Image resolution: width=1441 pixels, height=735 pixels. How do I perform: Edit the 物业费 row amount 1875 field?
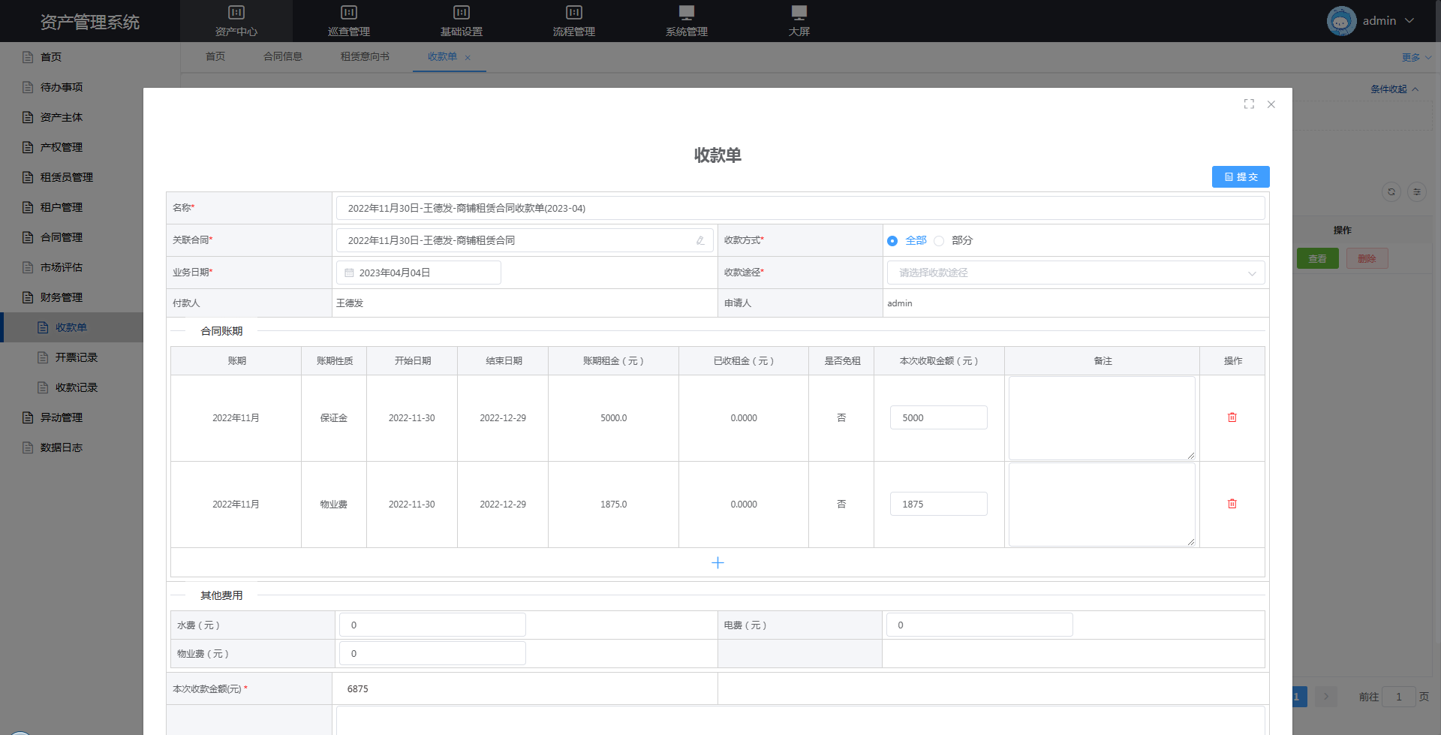938,504
